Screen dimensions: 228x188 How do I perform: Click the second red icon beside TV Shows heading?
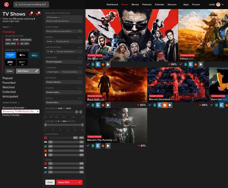[38, 14]
